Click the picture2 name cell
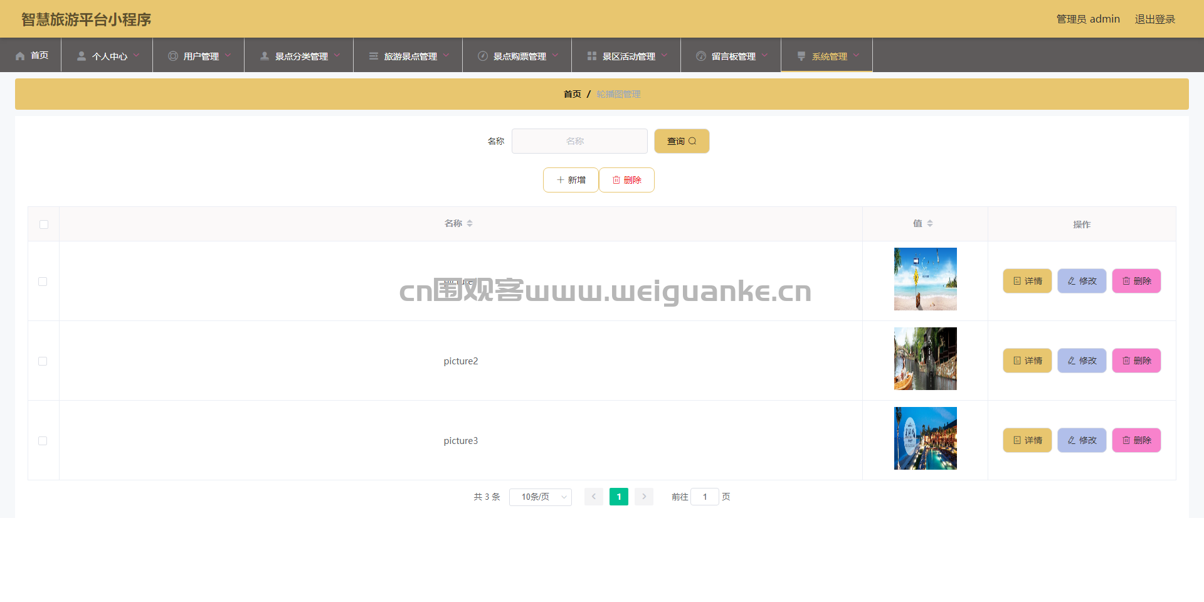1204x602 pixels. coord(461,361)
